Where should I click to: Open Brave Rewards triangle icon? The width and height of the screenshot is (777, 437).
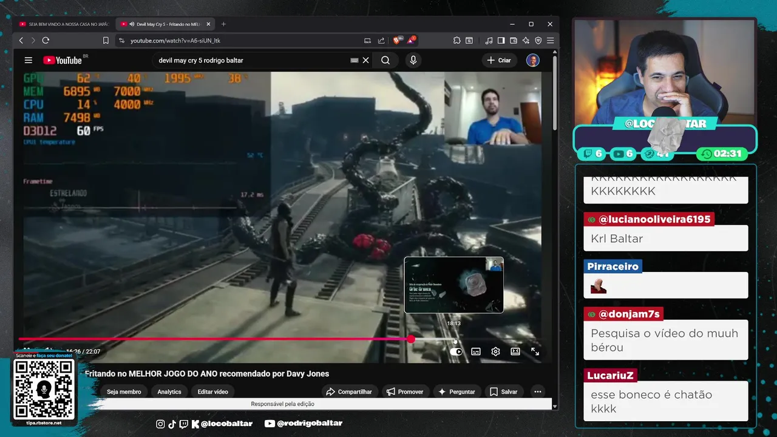(412, 40)
